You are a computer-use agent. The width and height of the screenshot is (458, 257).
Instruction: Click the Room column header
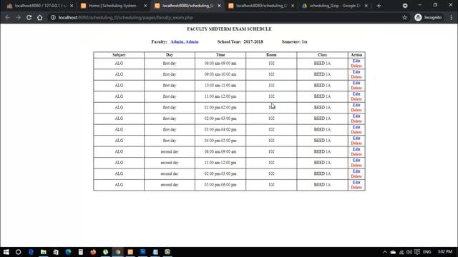point(271,55)
